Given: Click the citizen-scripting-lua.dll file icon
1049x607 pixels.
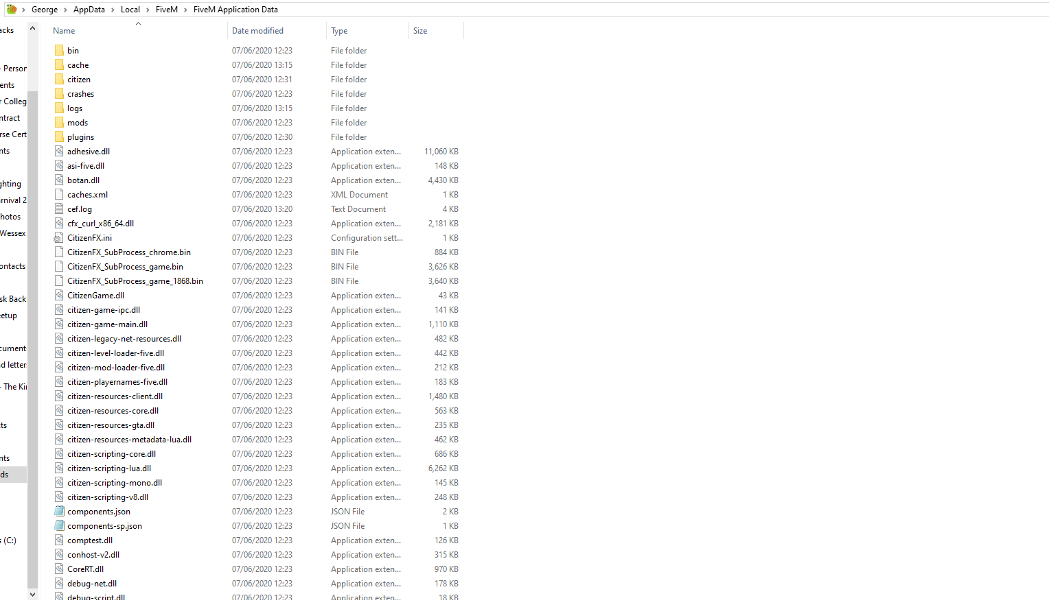Looking at the screenshot, I should (x=59, y=468).
